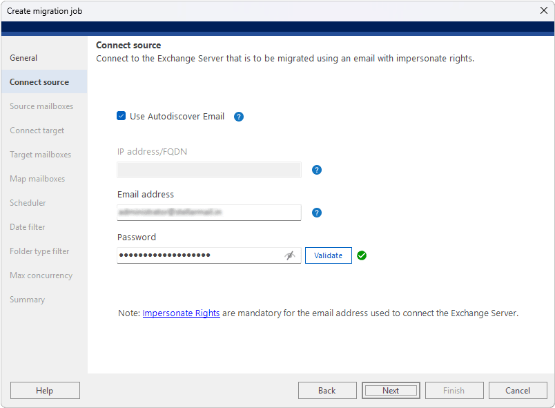Open help for Use Autodiscover Email
Image resolution: width=555 pixels, height=408 pixels.
coord(239,117)
